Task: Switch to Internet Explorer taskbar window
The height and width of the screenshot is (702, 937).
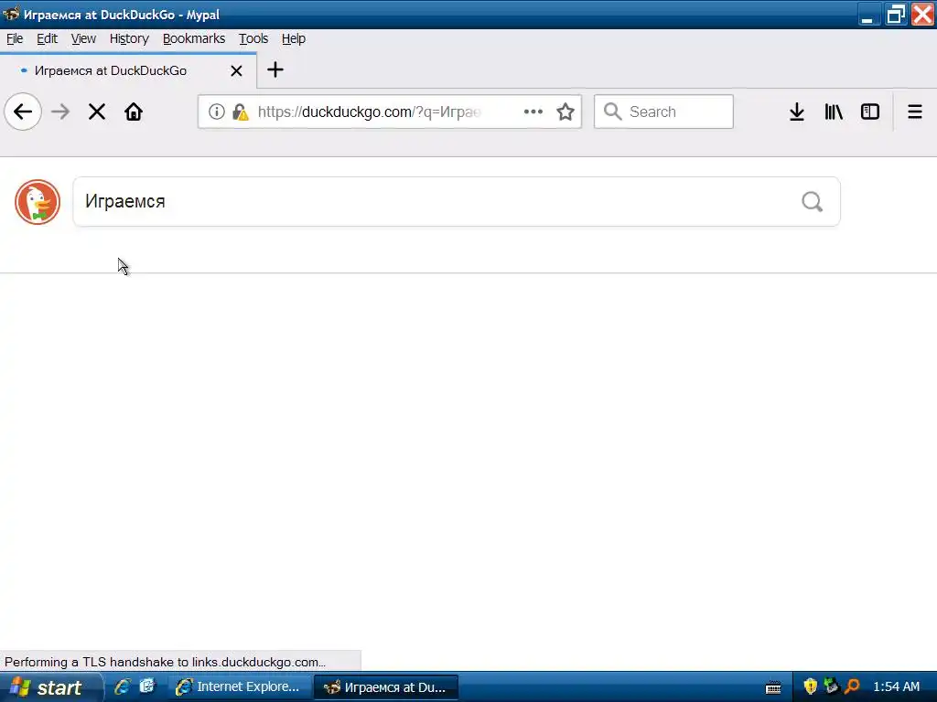Action: (x=239, y=687)
